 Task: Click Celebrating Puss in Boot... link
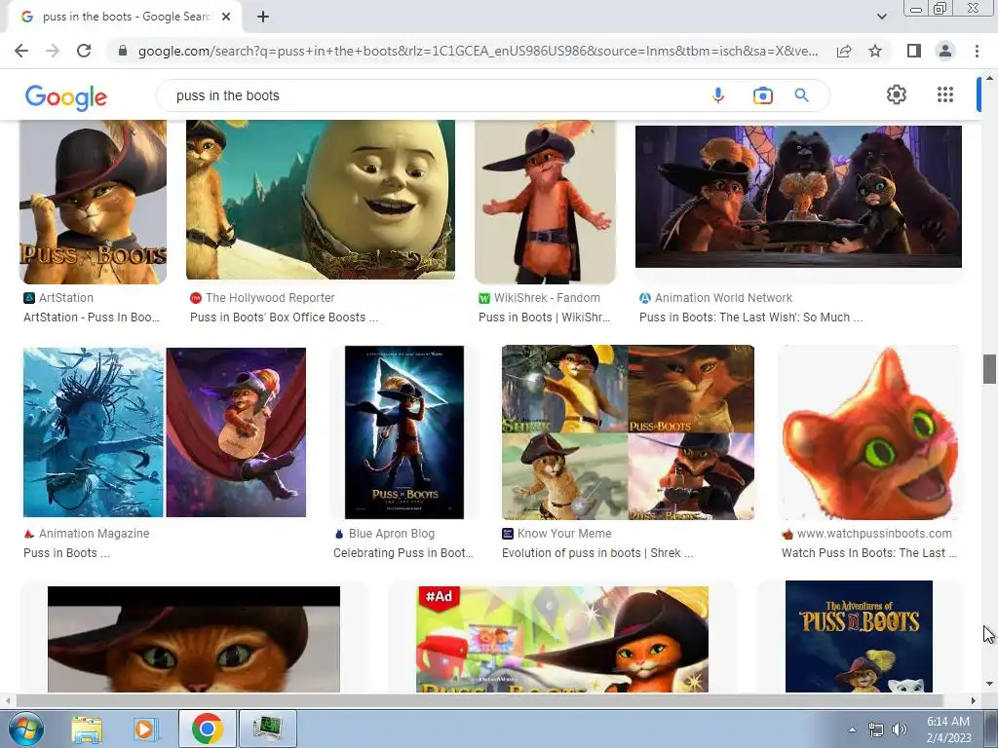pyautogui.click(x=403, y=553)
